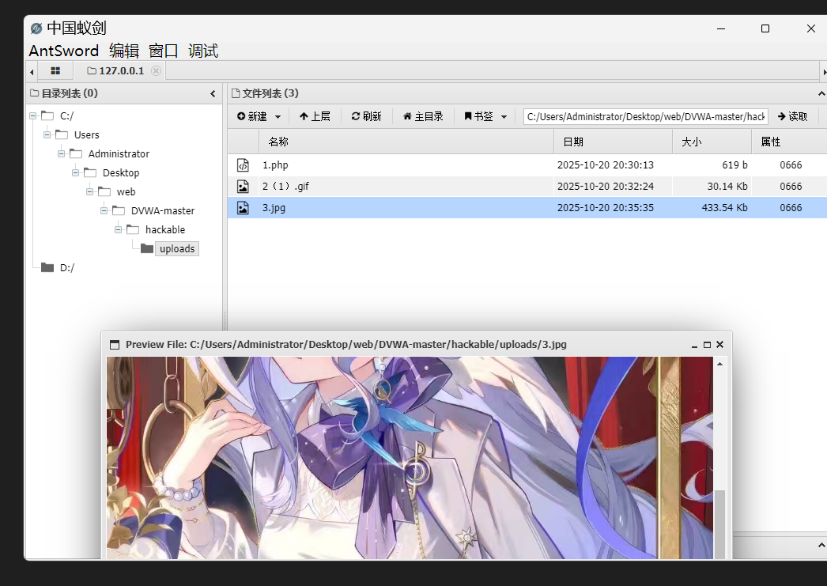Screen dimensions: 827x586
Task: Refresh the file list with 刷新
Action: [366, 116]
